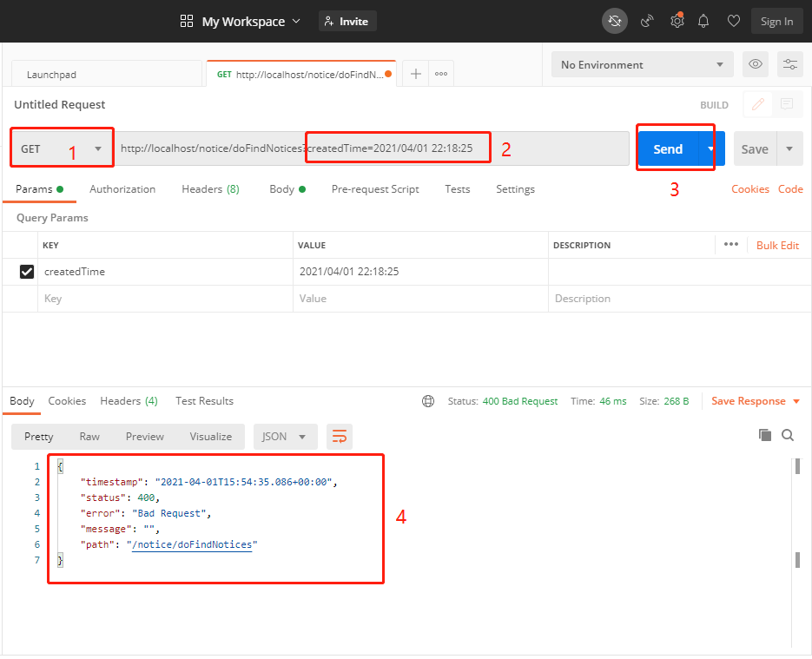The width and height of the screenshot is (812, 659).
Task: Select the Visualize view
Action: 211,437
